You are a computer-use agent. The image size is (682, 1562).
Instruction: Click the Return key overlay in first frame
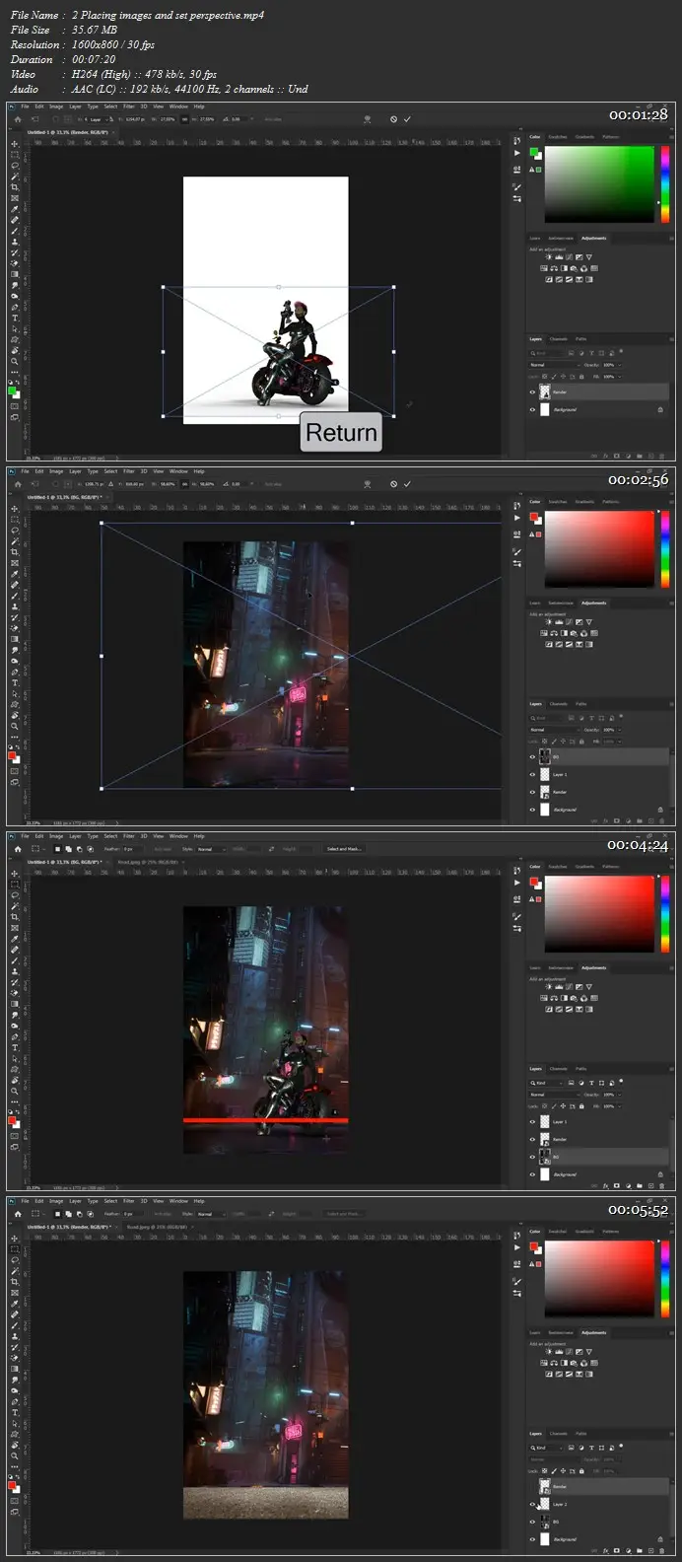[x=341, y=433]
